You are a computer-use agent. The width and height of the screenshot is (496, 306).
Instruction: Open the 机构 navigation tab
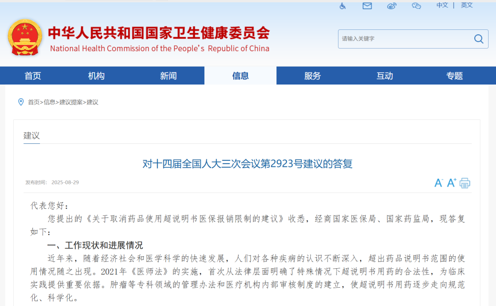[x=96, y=76]
